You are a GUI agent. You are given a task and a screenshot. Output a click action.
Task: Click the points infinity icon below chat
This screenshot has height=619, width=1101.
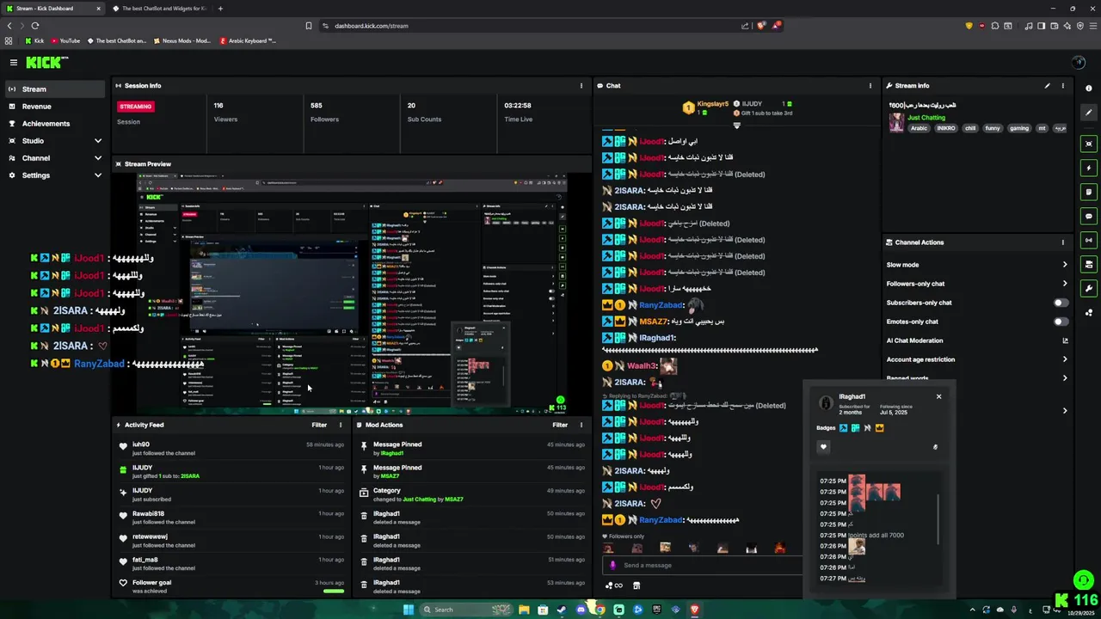pos(614,585)
